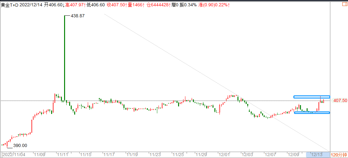Screen dimensions: 348x158
Task: Click the 11/11 date label
Action: click(x=62, y=154)
